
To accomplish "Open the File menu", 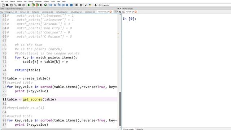I will [x=2, y=1].
